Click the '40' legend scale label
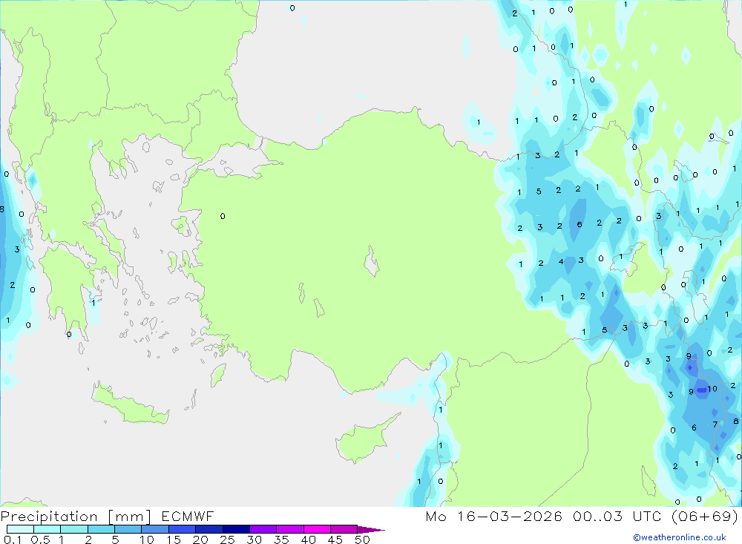The width and height of the screenshot is (742, 544). pos(309,540)
